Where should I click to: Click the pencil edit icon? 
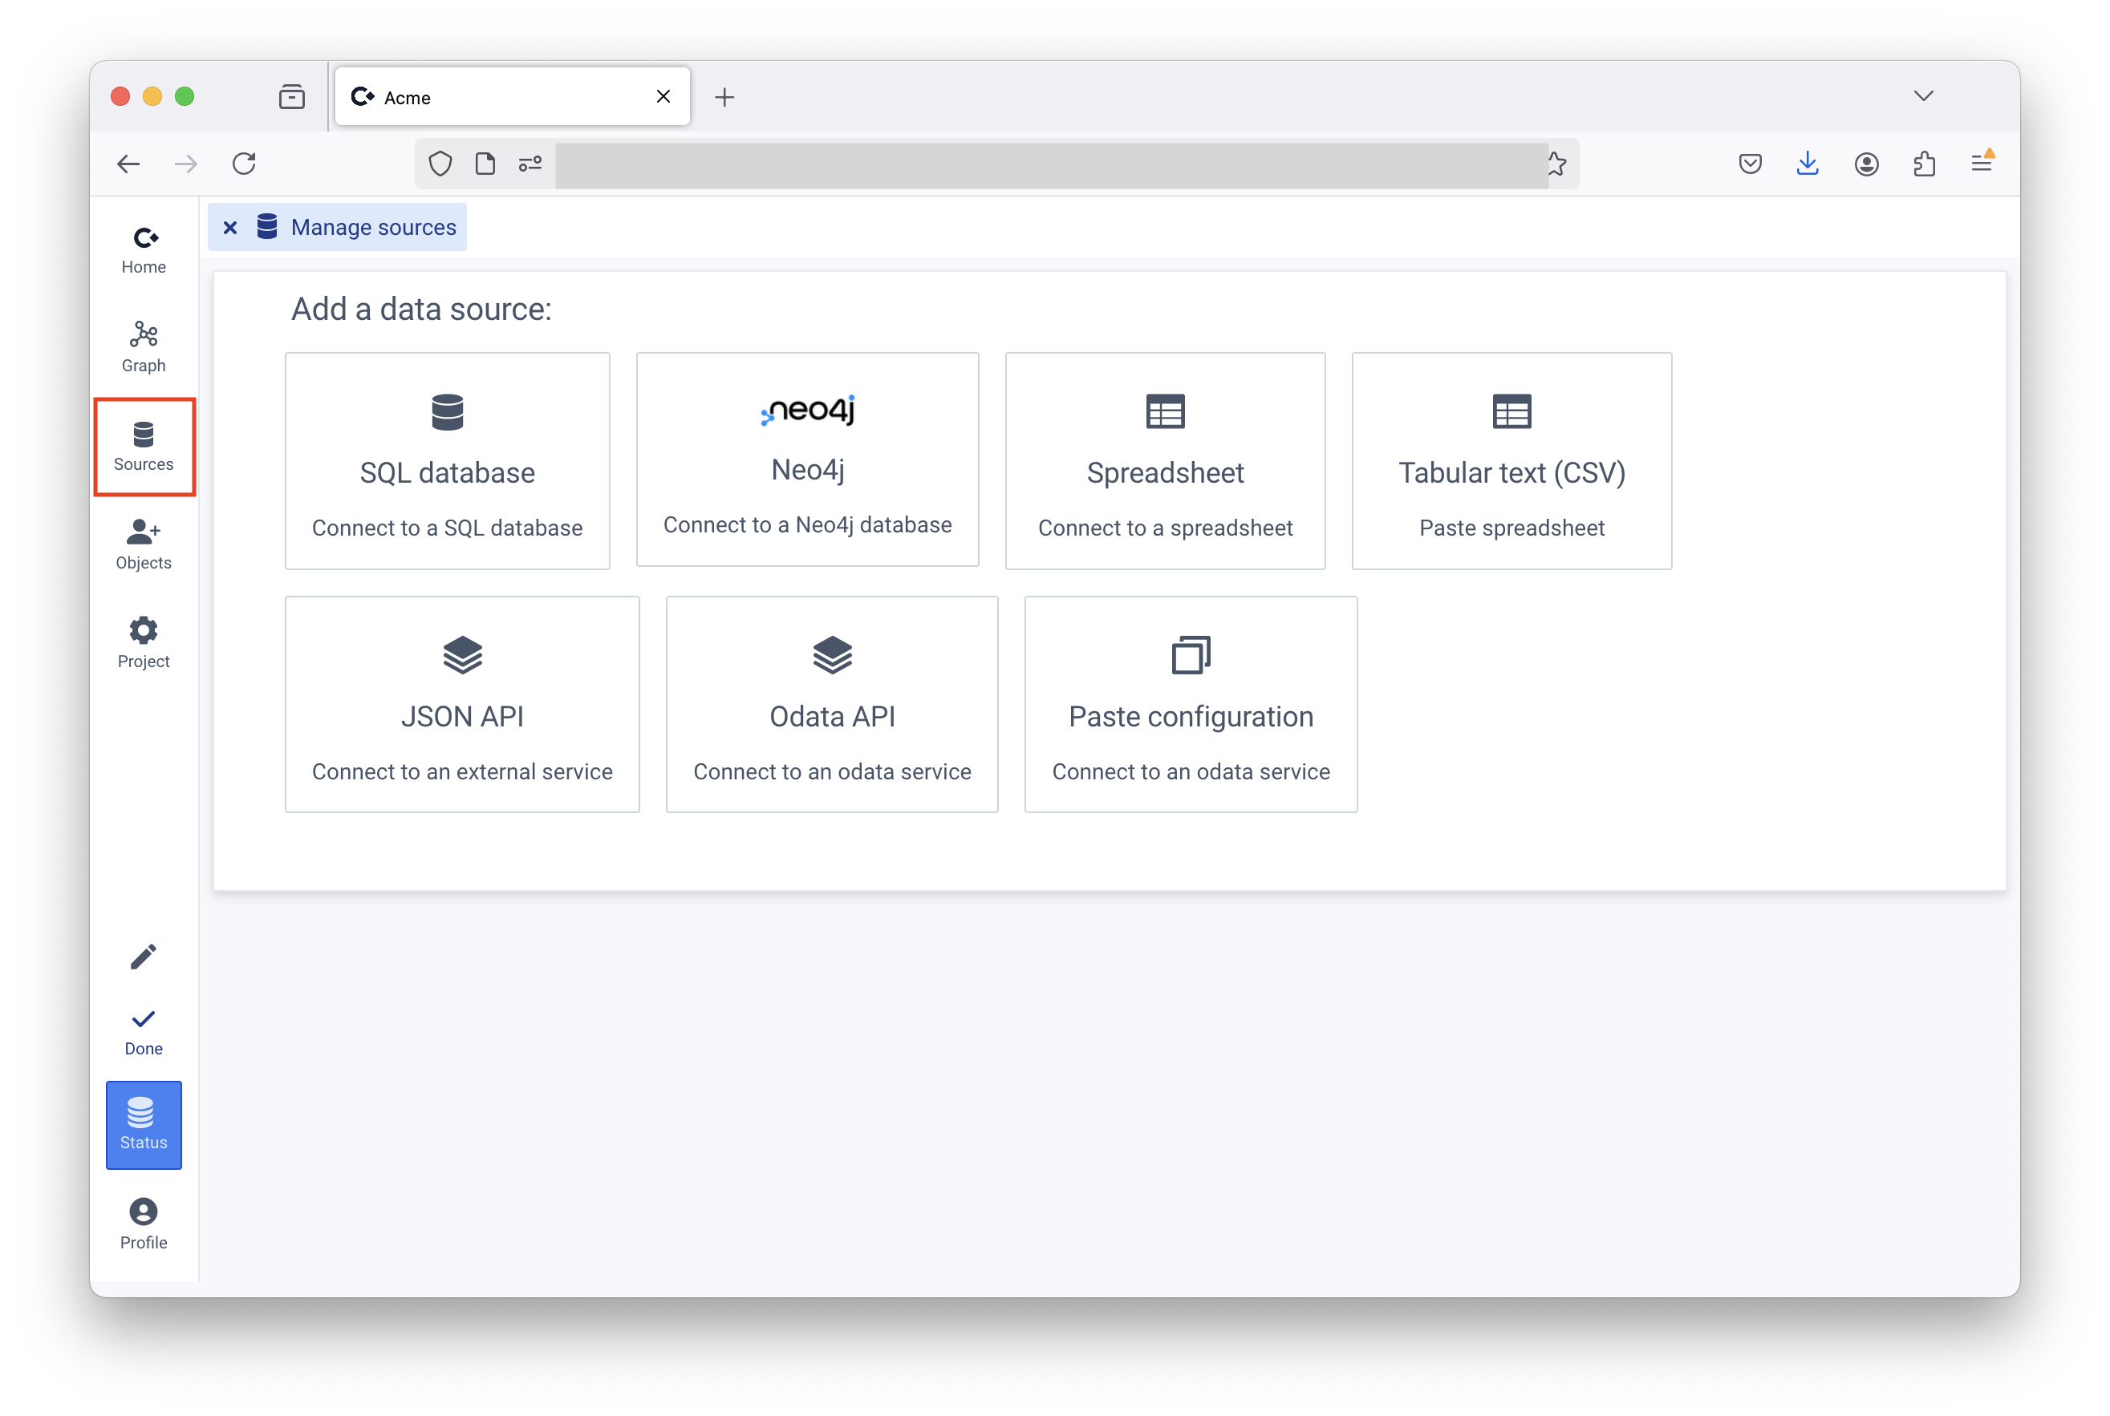(x=144, y=957)
